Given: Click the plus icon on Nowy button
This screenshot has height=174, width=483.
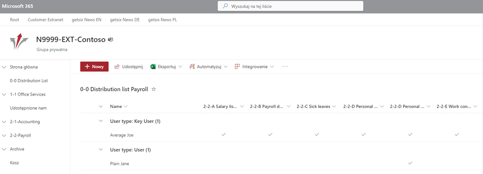Looking at the screenshot, I should click(x=87, y=67).
